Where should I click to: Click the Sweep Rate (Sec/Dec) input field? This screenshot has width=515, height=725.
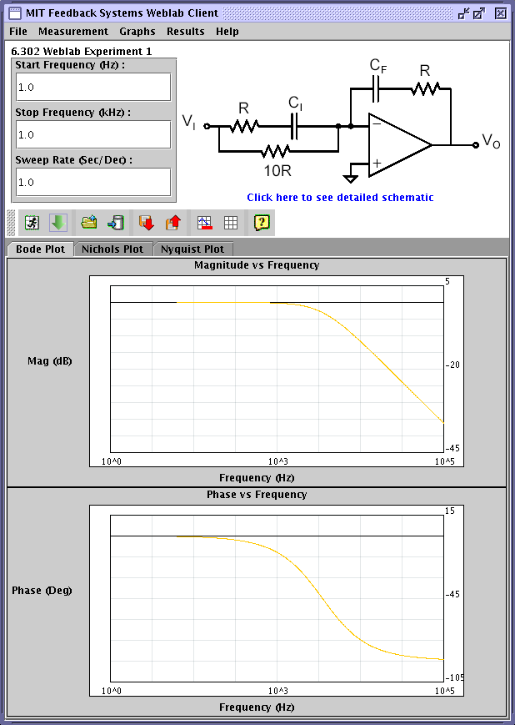click(x=93, y=182)
